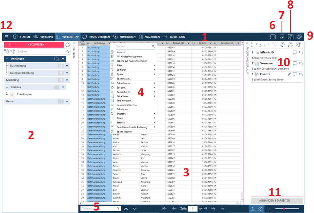Screen dimensions: 314x213
Task: Select the Classica.prn file entry
Action: pyautogui.click(x=24, y=94)
